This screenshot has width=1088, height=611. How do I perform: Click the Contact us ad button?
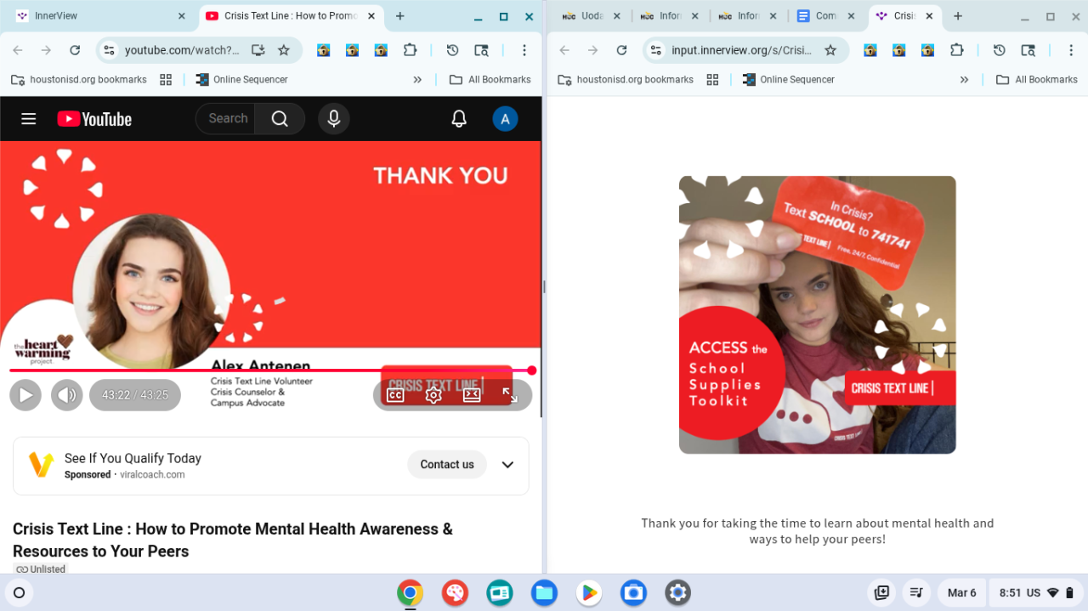point(447,465)
